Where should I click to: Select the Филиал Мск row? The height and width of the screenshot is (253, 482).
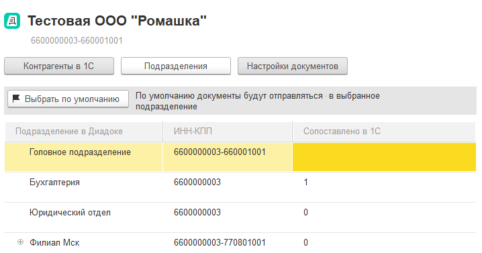click(240, 243)
